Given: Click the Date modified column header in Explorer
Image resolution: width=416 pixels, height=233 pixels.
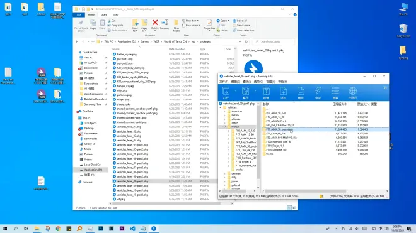Looking at the screenshot, I should (x=177, y=49).
